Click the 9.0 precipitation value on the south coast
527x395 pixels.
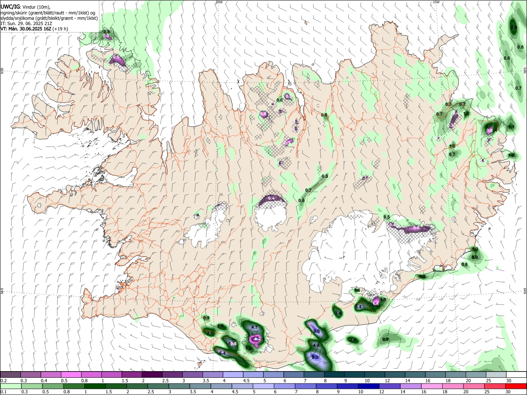coord(317,331)
